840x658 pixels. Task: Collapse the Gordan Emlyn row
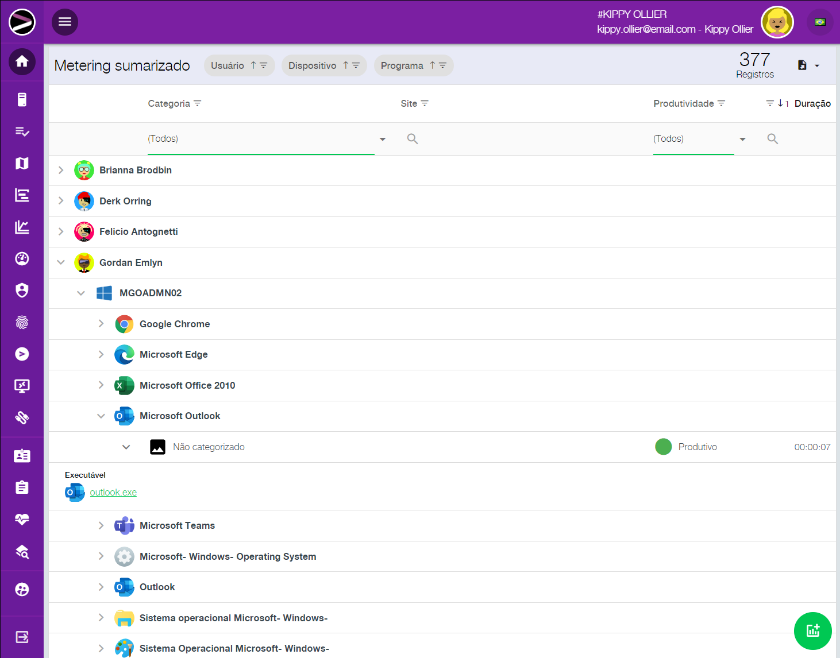coord(61,262)
